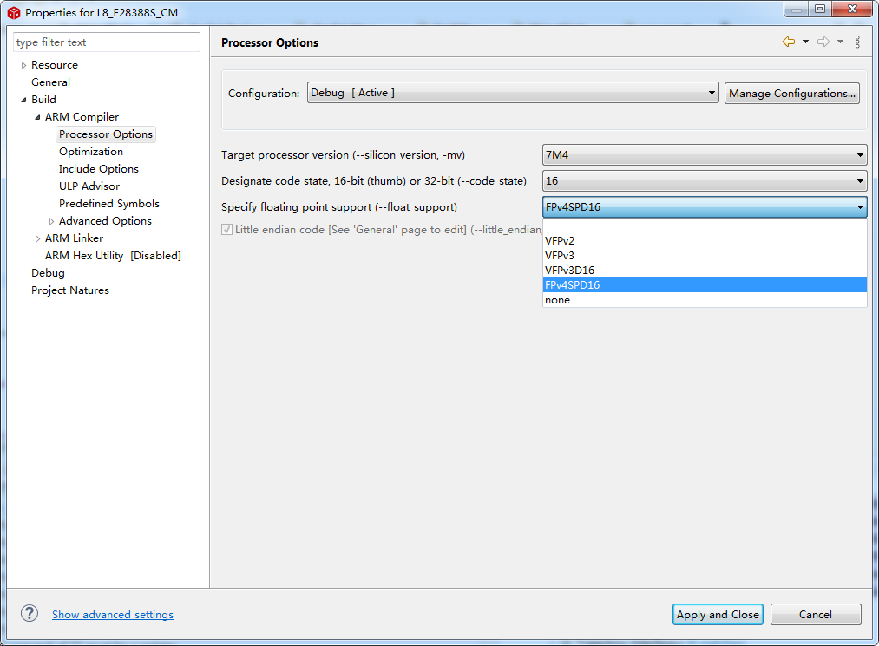Image resolution: width=879 pixels, height=646 pixels.
Task: Select General in the tree
Action: click(x=50, y=82)
